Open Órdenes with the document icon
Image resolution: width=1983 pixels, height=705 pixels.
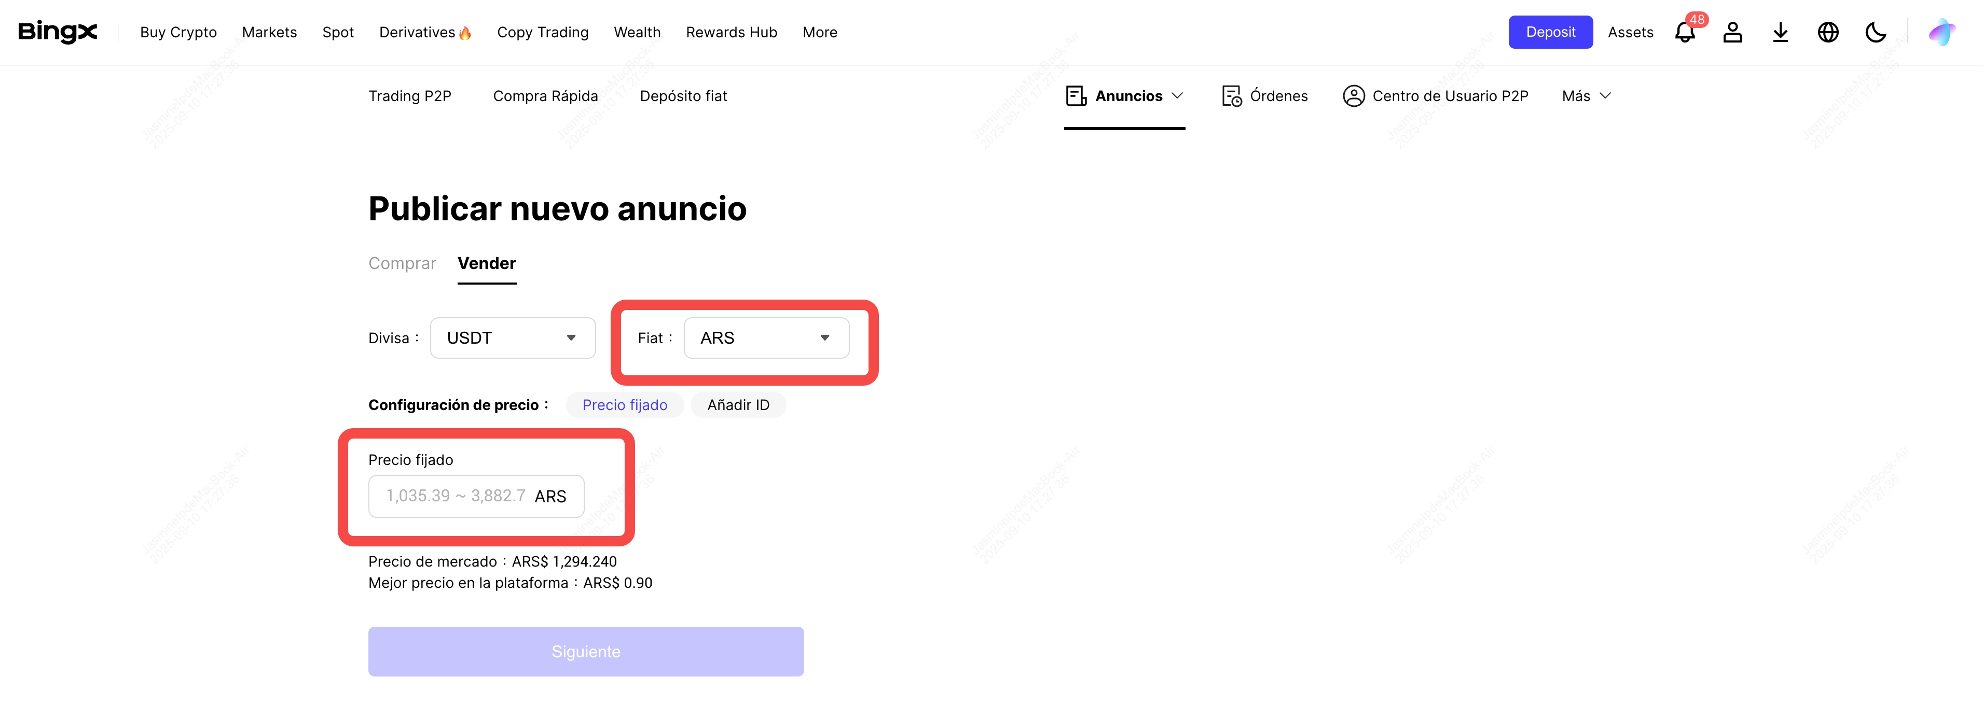[x=1265, y=96]
